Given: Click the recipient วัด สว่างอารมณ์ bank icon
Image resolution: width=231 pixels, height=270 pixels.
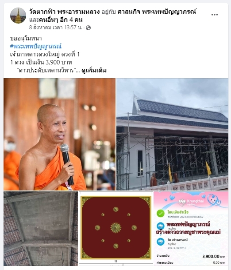Looking at the screenshot, I should (x=161, y=242).
